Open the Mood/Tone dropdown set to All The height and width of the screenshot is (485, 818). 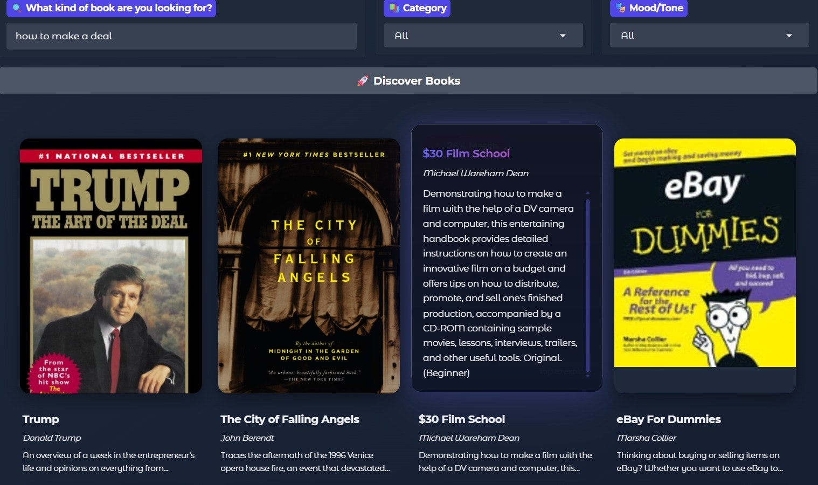tap(710, 36)
